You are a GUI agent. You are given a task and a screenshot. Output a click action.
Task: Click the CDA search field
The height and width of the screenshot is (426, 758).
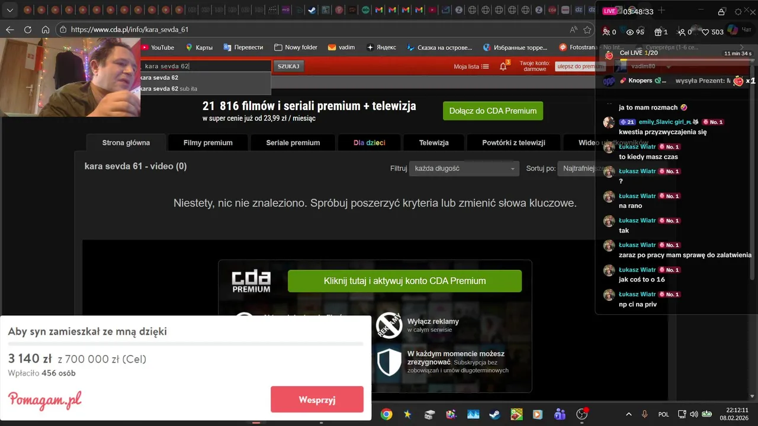205,66
